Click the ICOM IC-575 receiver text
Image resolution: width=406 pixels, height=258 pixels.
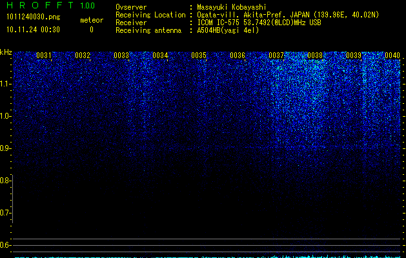pos(259,23)
